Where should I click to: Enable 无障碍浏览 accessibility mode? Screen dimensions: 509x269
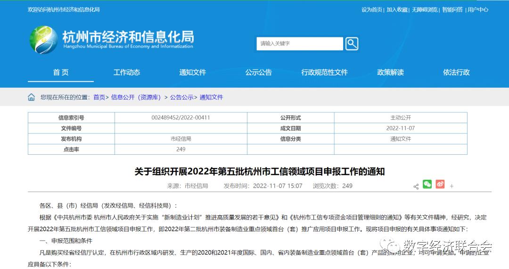(424, 9)
